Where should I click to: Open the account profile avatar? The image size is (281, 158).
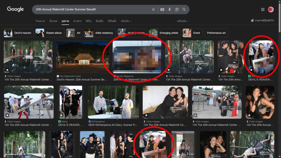(271, 10)
